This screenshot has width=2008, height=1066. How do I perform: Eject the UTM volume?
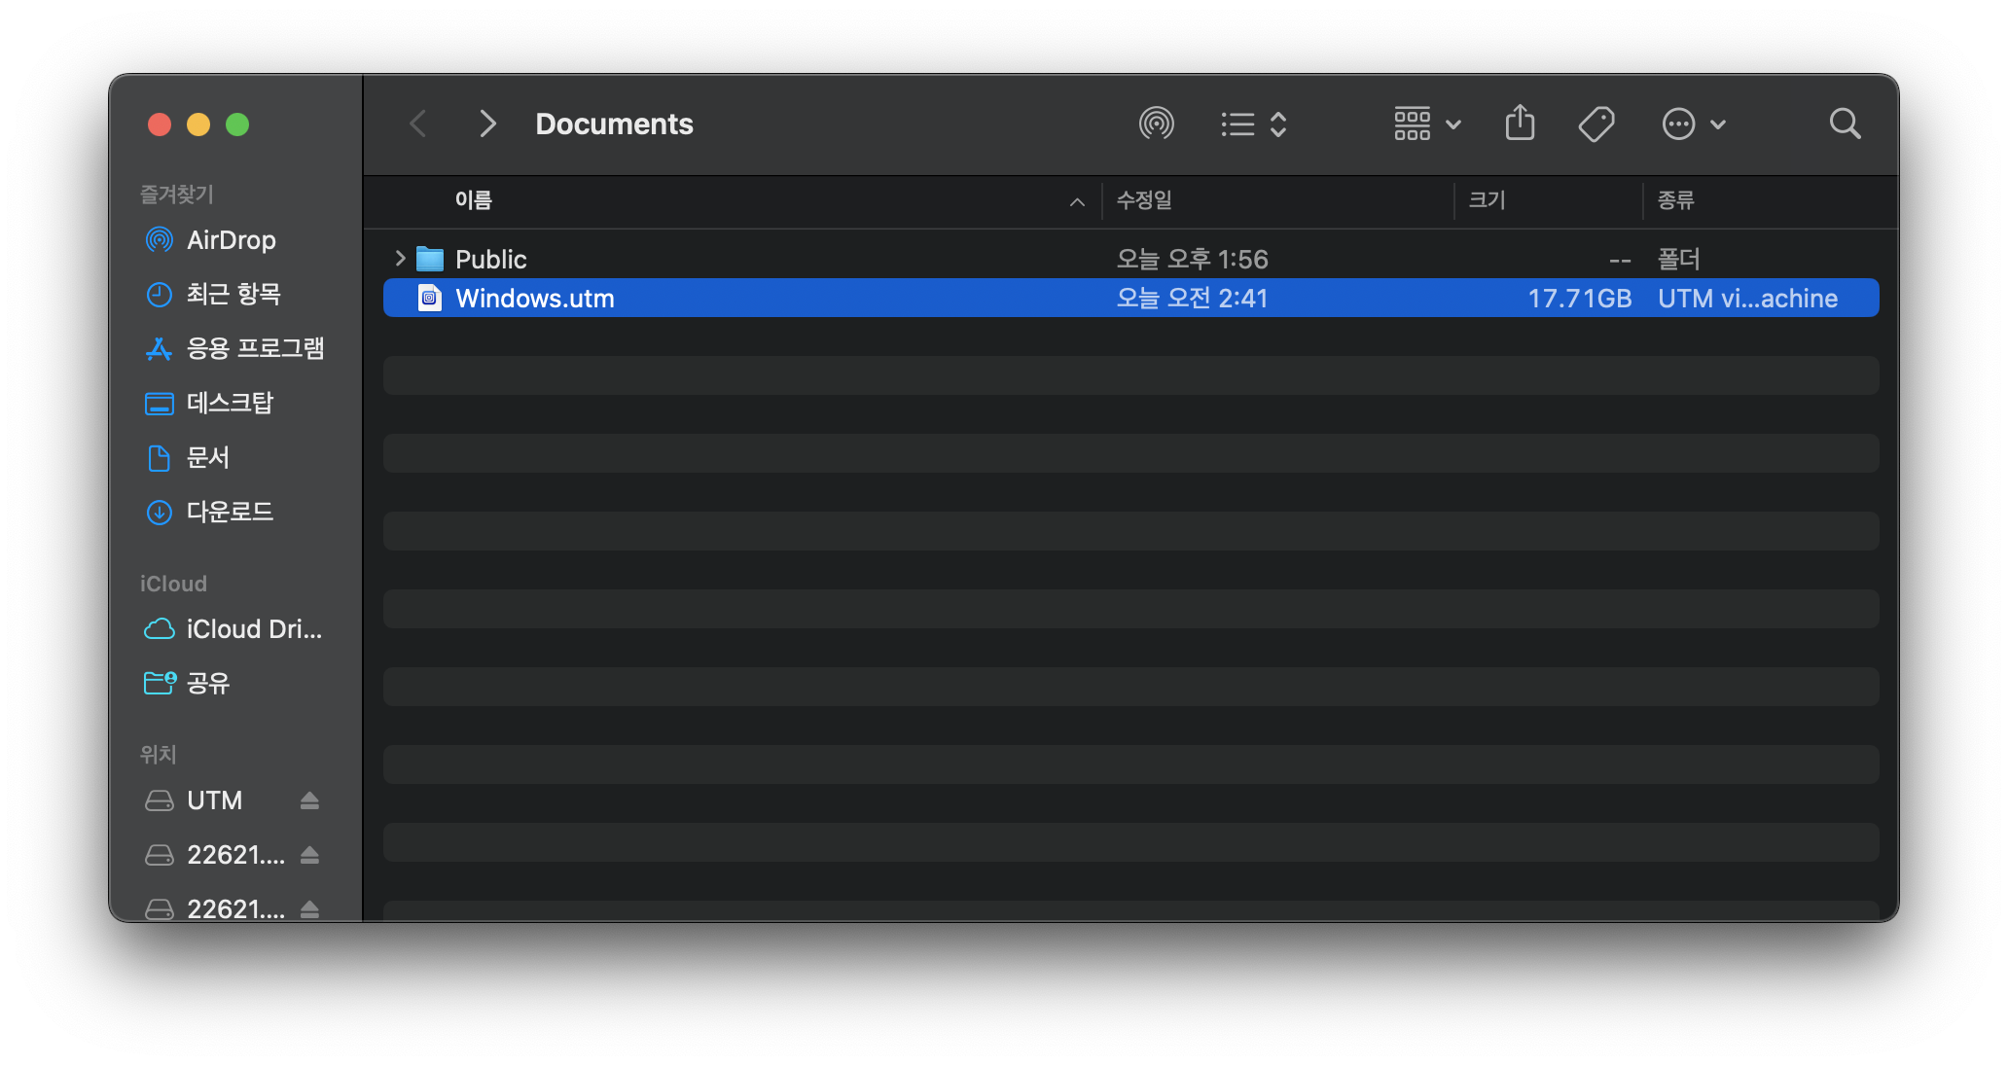click(x=309, y=800)
